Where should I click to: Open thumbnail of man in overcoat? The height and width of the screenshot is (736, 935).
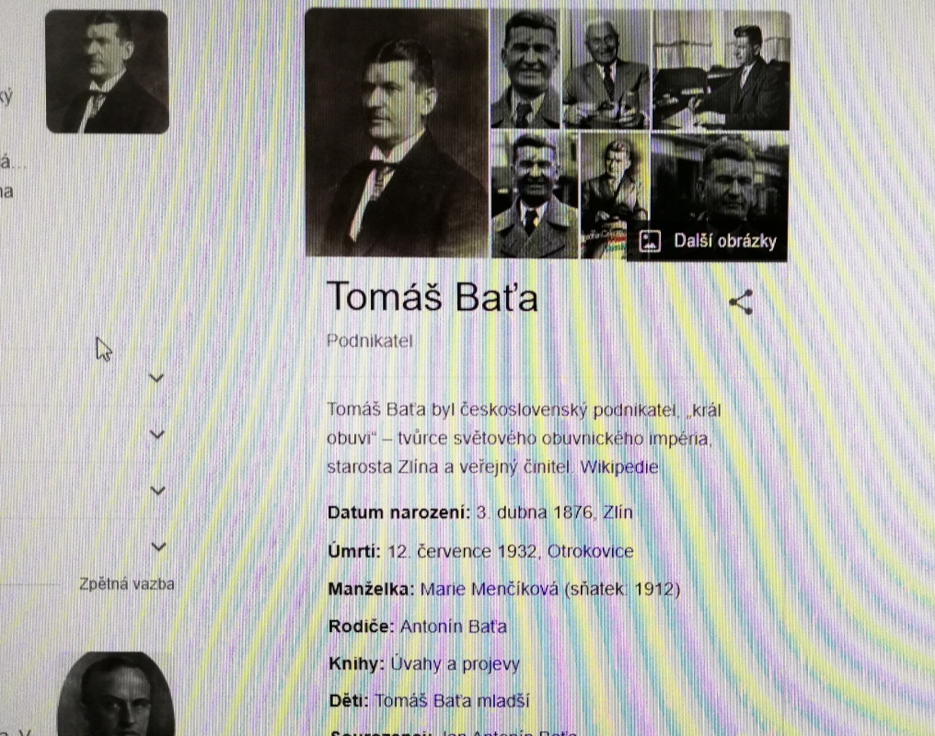535,195
